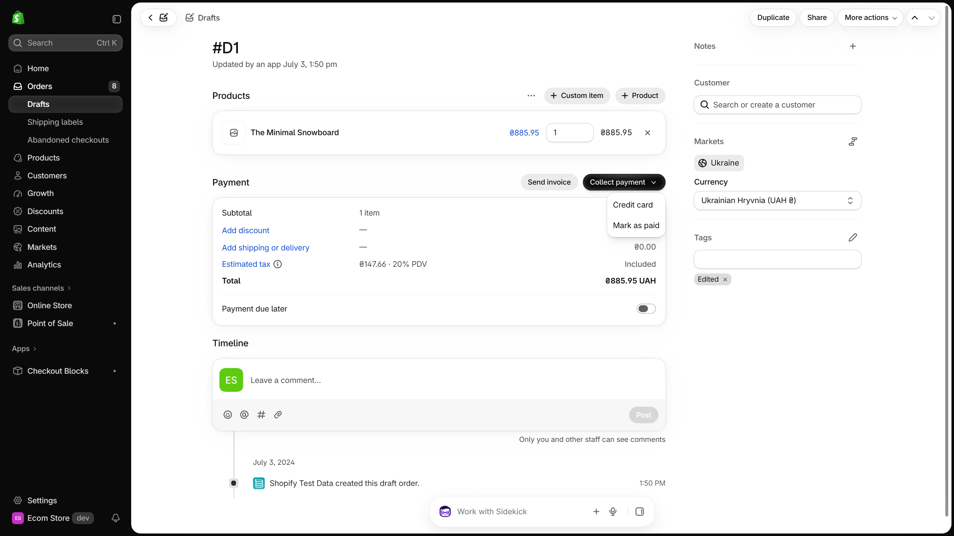Click the Custom item button

coord(577,96)
